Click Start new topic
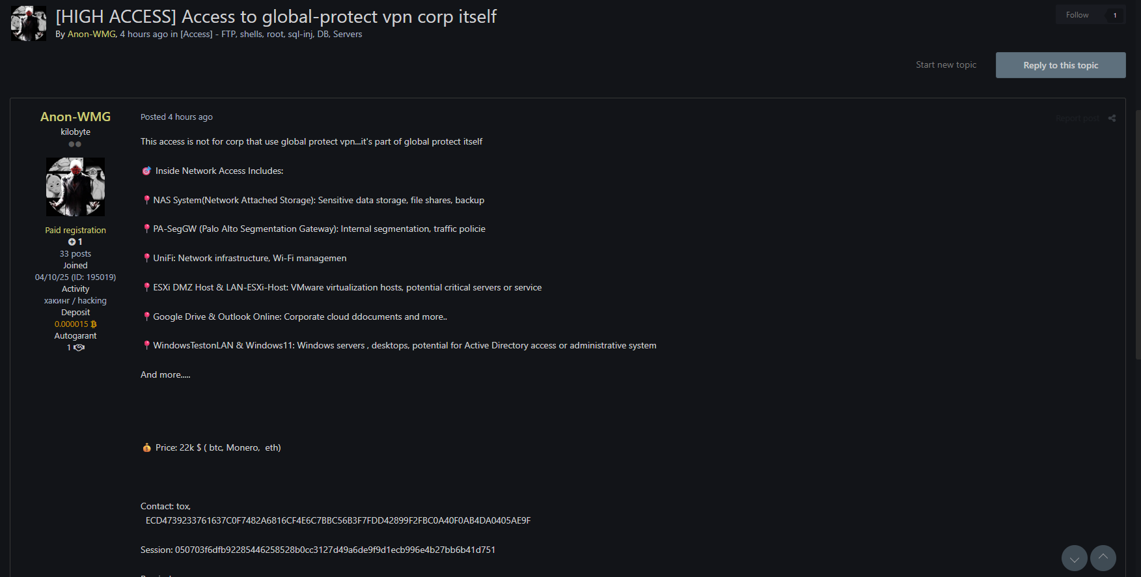Screen dimensions: 1141x577 click(946, 64)
